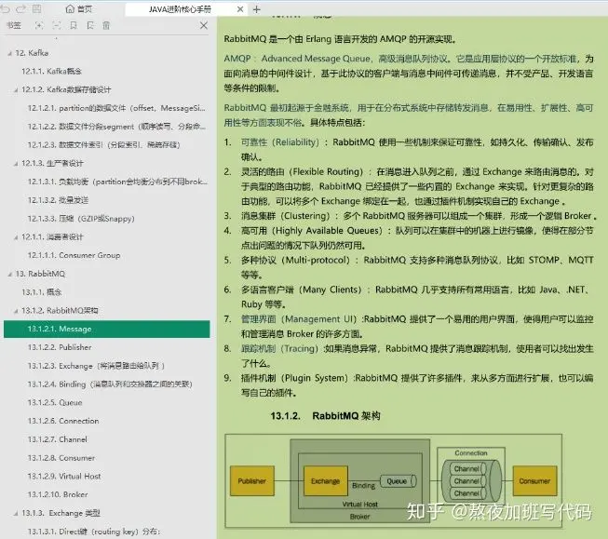Screen dimensions: 608x539
Task: Click "插件机制 (Plugin System)" text
Action: (x=295, y=378)
